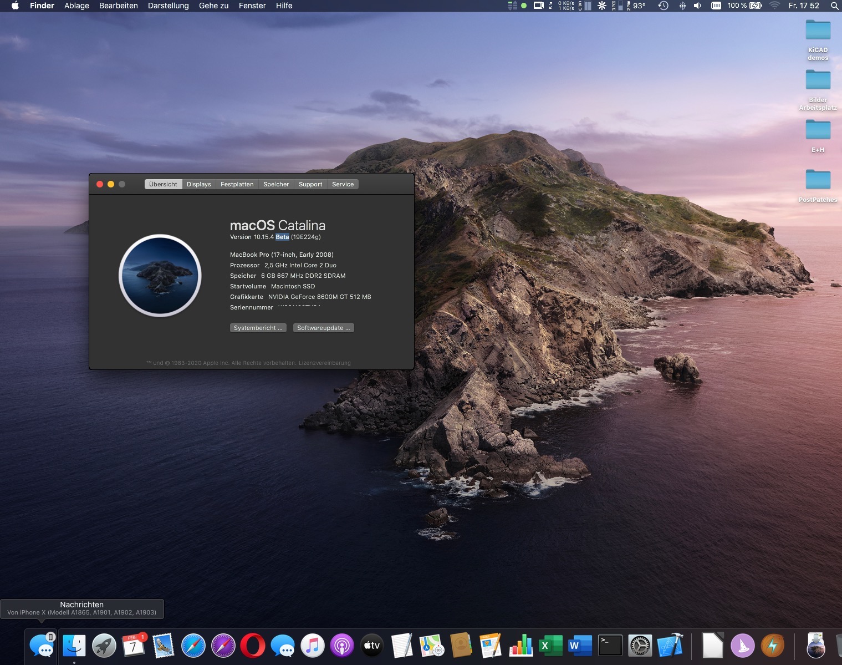The height and width of the screenshot is (665, 842).
Task: Launch Safari from the Dock
Action: point(193,646)
